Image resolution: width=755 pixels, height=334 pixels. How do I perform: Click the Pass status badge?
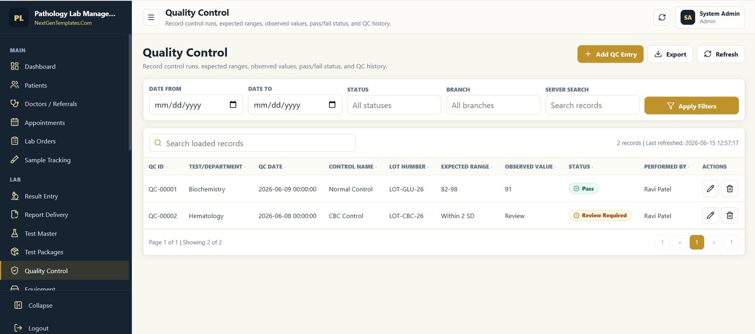pos(584,188)
